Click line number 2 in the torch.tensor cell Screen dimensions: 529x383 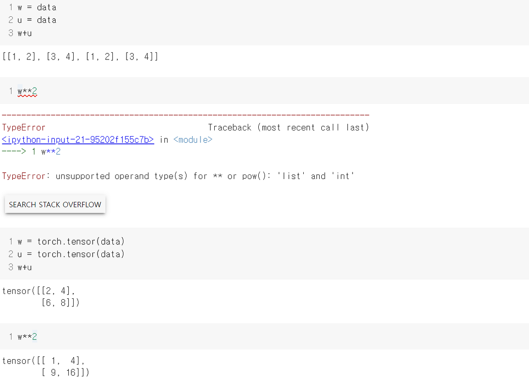pyautogui.click(x=11, y=254)
